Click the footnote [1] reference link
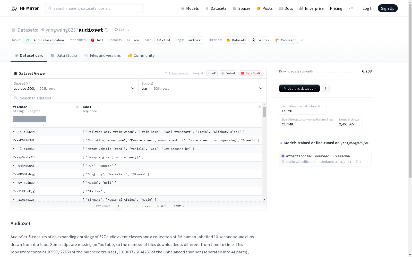 [x=29, y=236]
